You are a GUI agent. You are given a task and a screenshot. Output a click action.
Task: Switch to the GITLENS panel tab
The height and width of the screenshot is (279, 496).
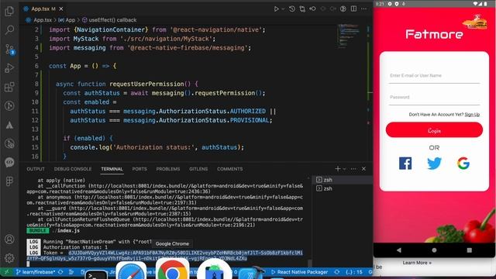tap(198, 169)
